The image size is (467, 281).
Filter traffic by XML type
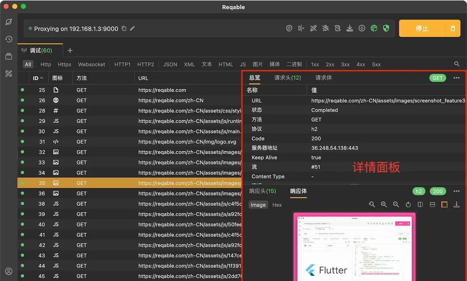[x=190, y=65]
